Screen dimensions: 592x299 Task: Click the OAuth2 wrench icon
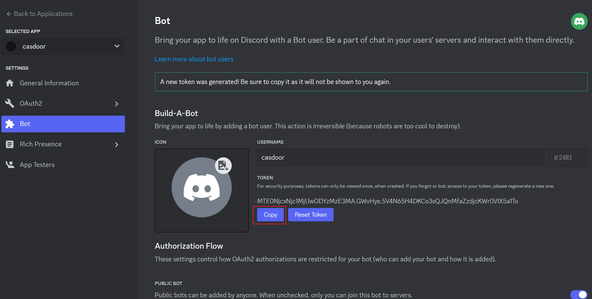tap(9, 103)
